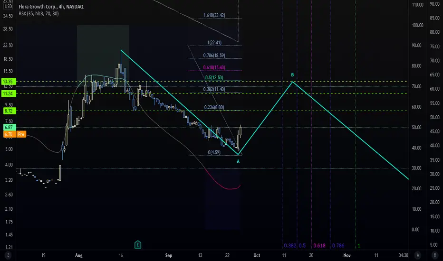Click the 04:30 time label on axis
443x261 pixels.
(403, 255)
